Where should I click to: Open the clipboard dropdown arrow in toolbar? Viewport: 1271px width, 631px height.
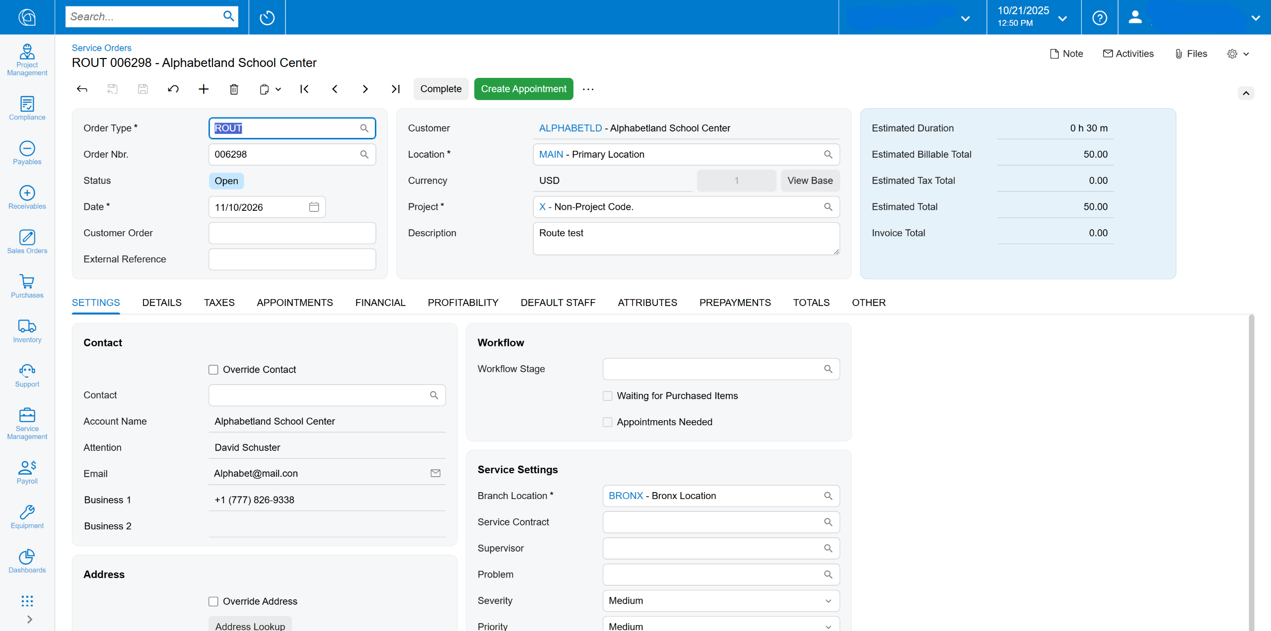[x=278, y=89]
